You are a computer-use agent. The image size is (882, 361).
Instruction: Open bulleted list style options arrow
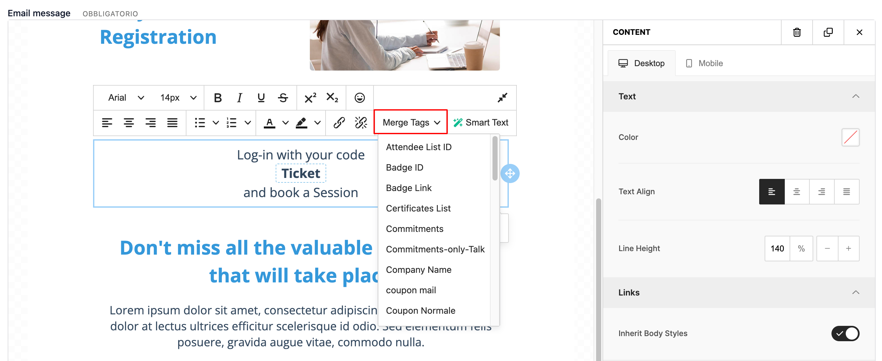point(216,122)
